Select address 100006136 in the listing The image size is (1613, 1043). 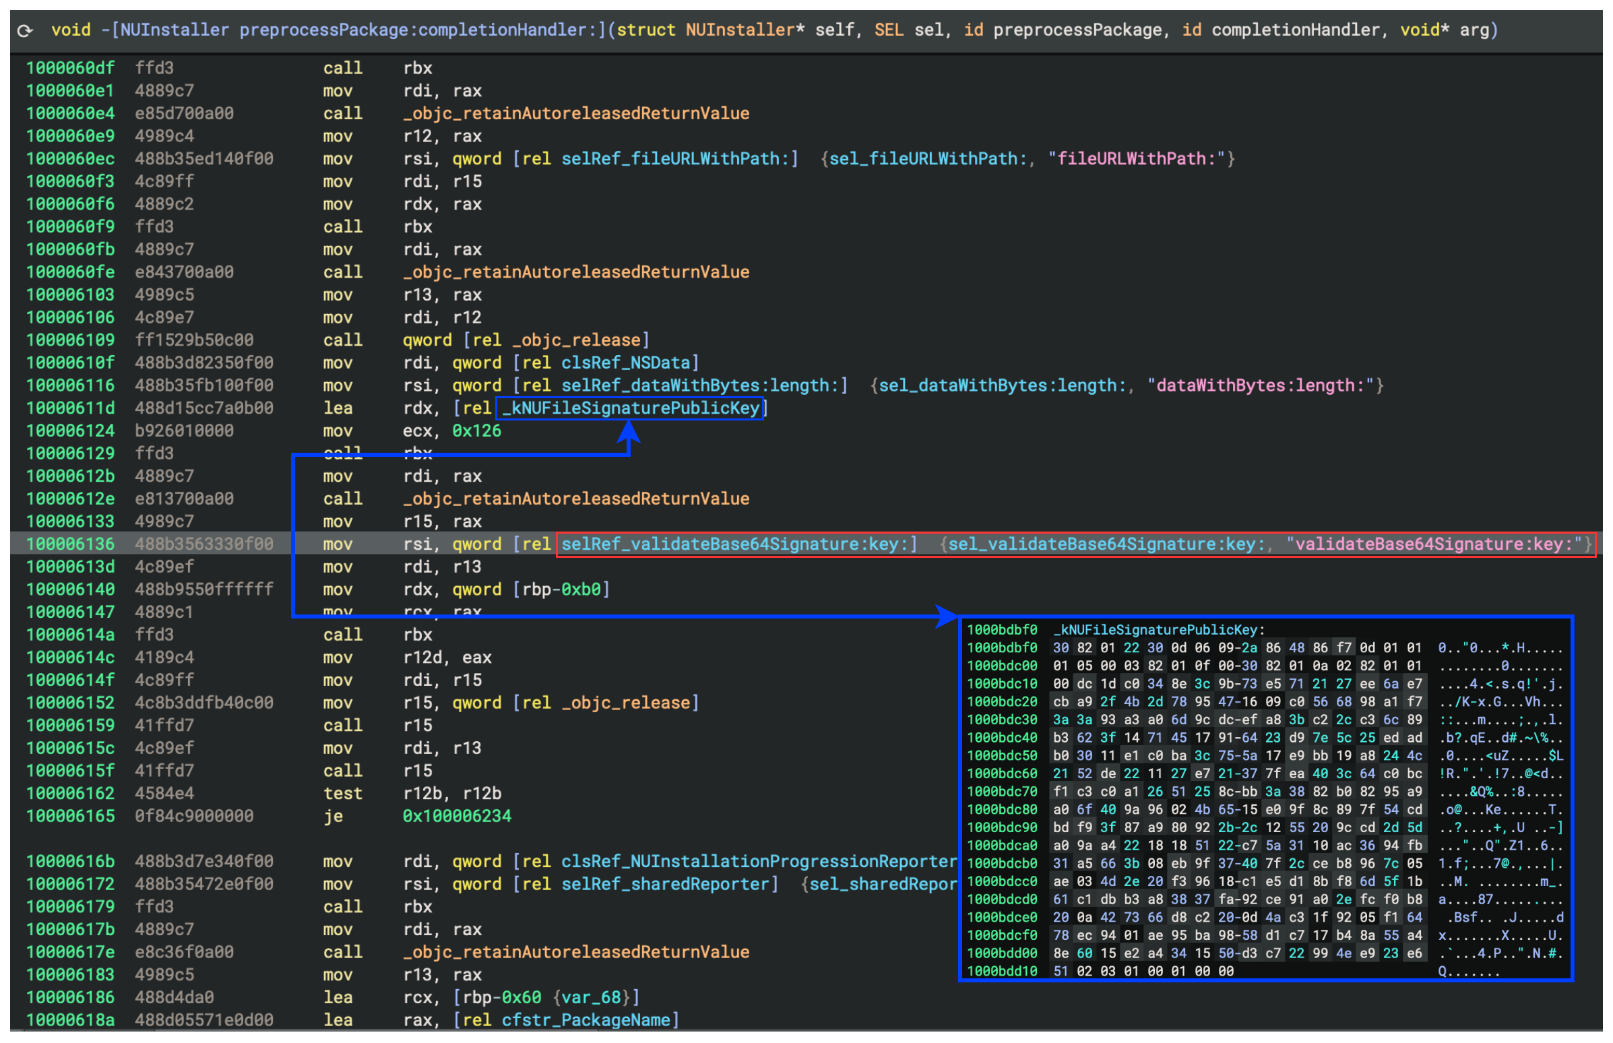[x=71, y=544]
